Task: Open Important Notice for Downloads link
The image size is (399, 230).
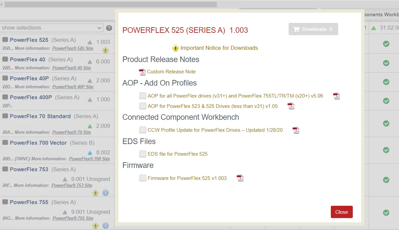Action: (x=219, y=48)
